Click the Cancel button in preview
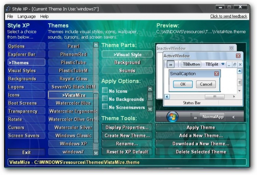257x175 pixels. tap(206, 84)
